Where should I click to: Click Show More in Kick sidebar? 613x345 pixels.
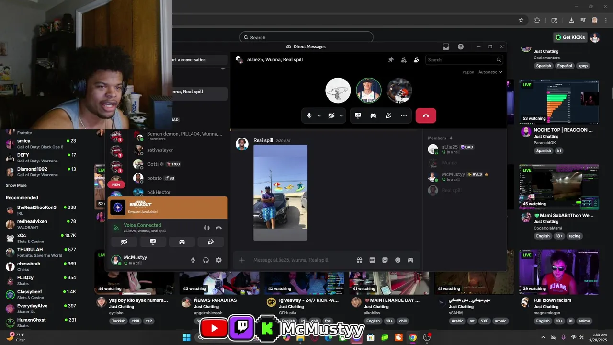(16, 185)
